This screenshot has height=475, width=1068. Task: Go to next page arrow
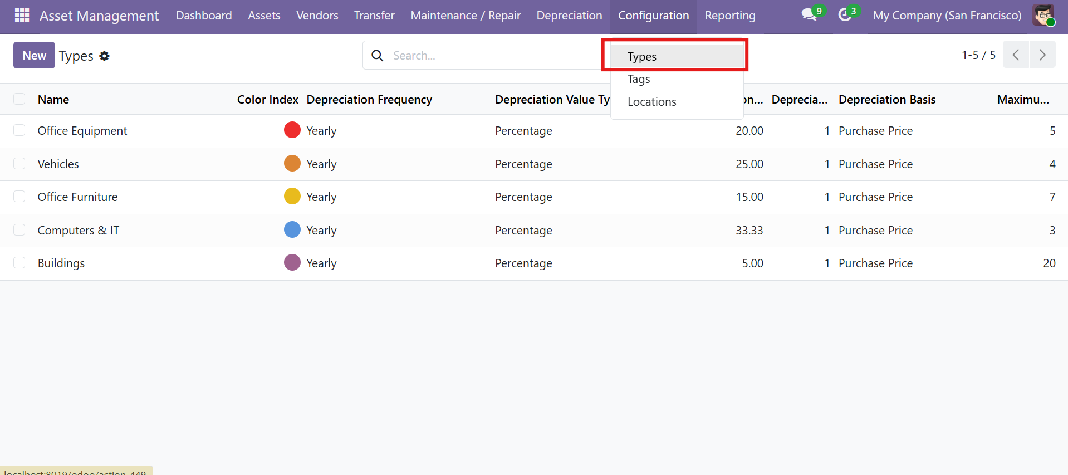(1042, 55)
